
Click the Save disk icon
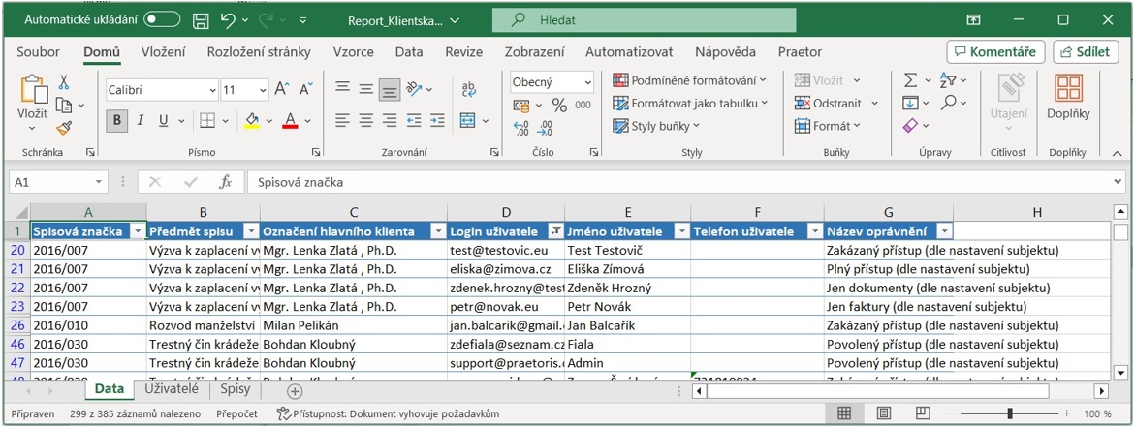[x=202, y=20]
